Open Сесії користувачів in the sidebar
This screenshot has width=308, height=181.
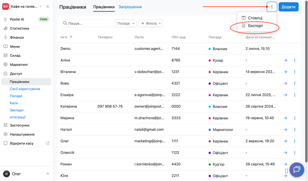tap(25, 89)
